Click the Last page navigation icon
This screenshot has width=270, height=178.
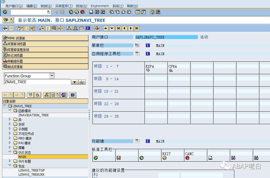tap(137, 28)
